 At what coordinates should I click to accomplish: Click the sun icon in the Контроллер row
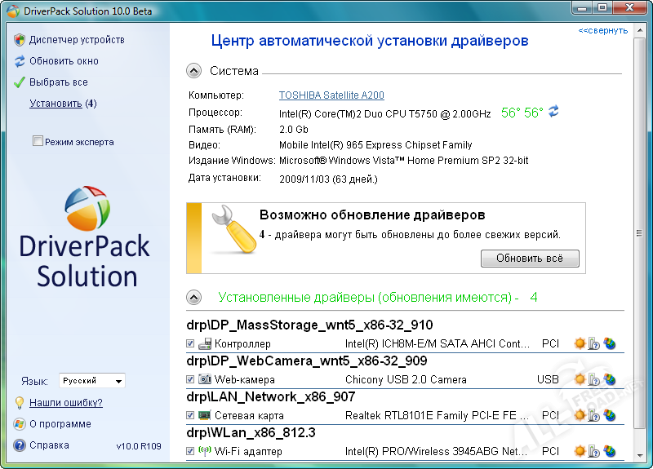(x=580, y=344)
